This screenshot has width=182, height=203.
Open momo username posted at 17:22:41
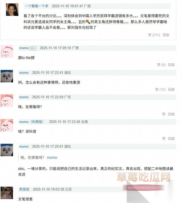[x=24, y=73]
